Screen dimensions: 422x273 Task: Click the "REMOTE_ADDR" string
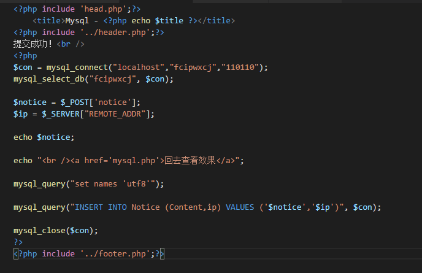point(115,114)
